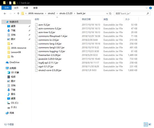Click struts-2.5.20 in the address path
The image size is (154, 128).
[66, 13]
